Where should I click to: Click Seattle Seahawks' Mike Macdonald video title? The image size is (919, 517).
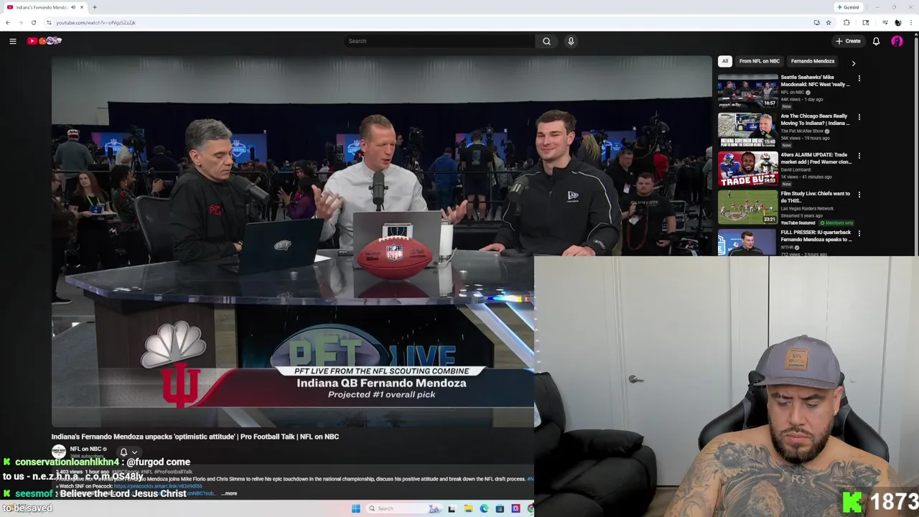coord(815,80)
